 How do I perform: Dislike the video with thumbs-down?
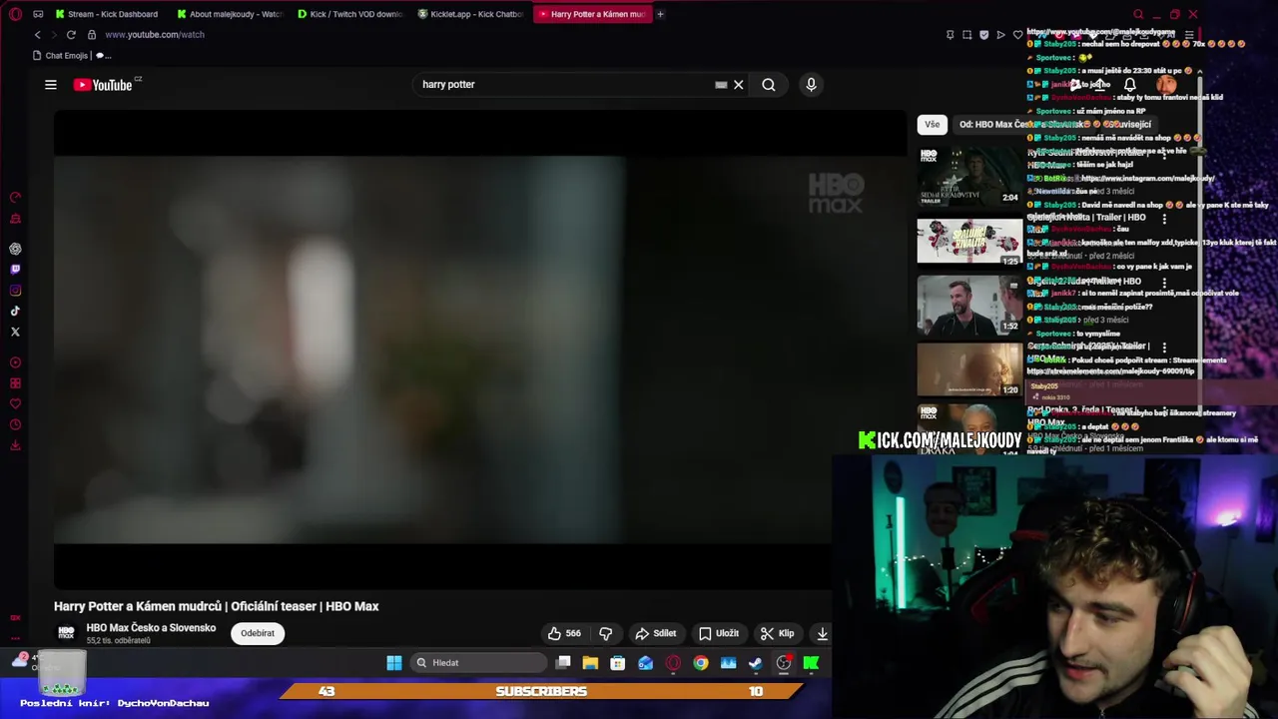click(x=605, y=633)
